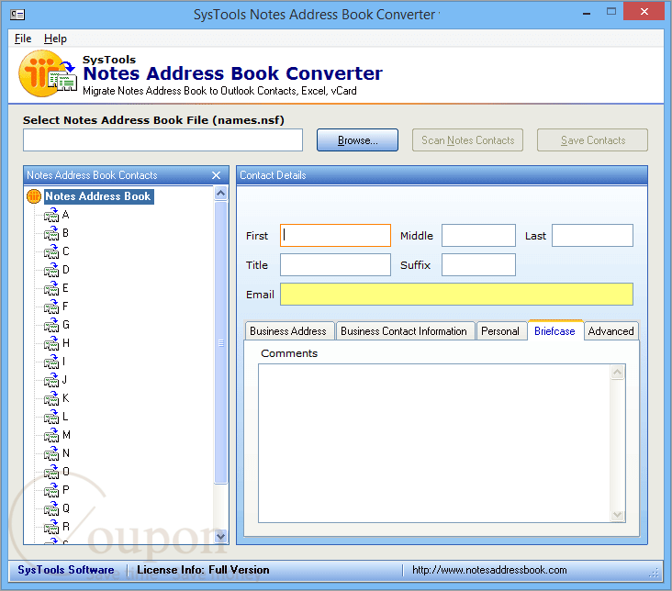
Task: Click the contact icon beside letter O
Action: (x=51, y=472)
